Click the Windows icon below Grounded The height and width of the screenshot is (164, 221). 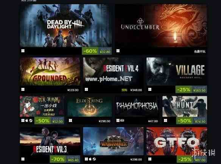point(23,89)
